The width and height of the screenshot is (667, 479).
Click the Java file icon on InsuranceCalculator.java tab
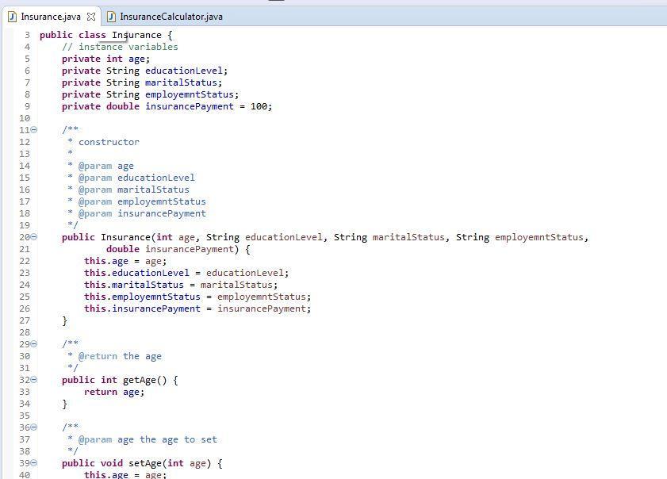tap(111, 16)
